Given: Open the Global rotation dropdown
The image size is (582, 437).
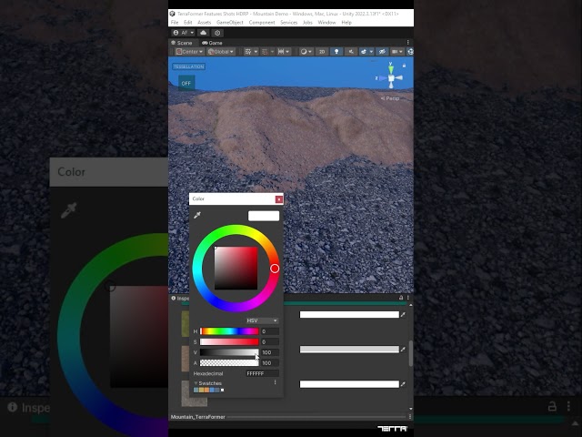Looking at the screenshot, I should pyautogui.click(x=221, y=52).
